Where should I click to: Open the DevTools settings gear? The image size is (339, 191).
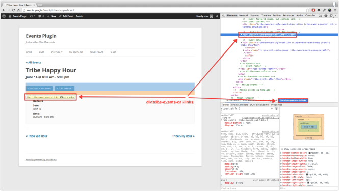pos(326,16)
